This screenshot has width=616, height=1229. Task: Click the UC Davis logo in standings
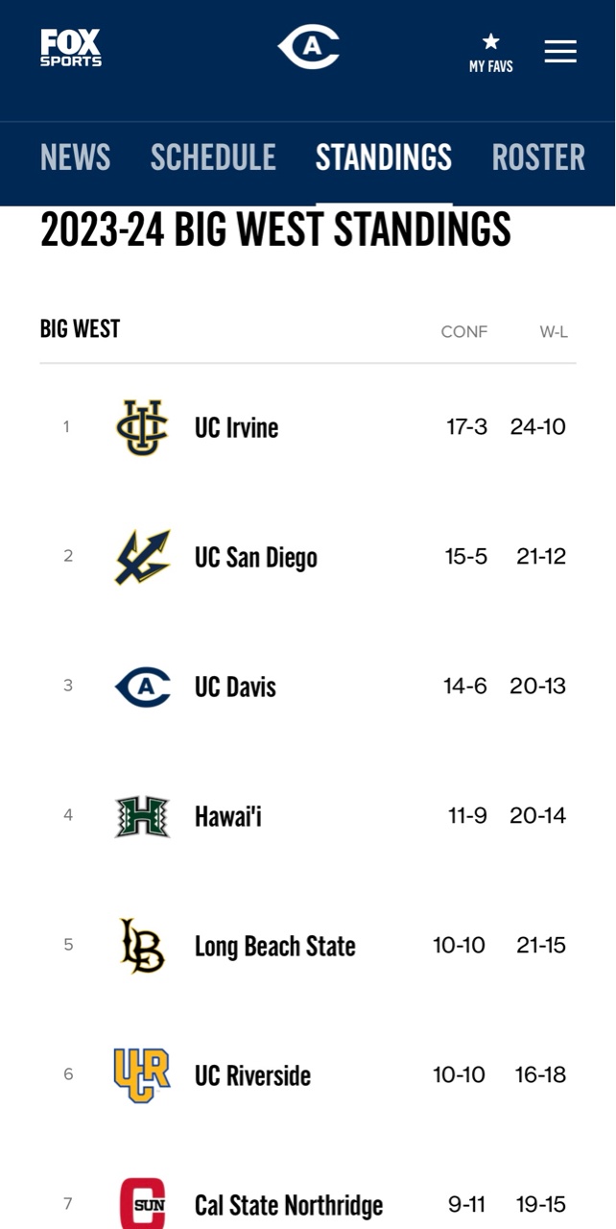[x=142, y=687]
